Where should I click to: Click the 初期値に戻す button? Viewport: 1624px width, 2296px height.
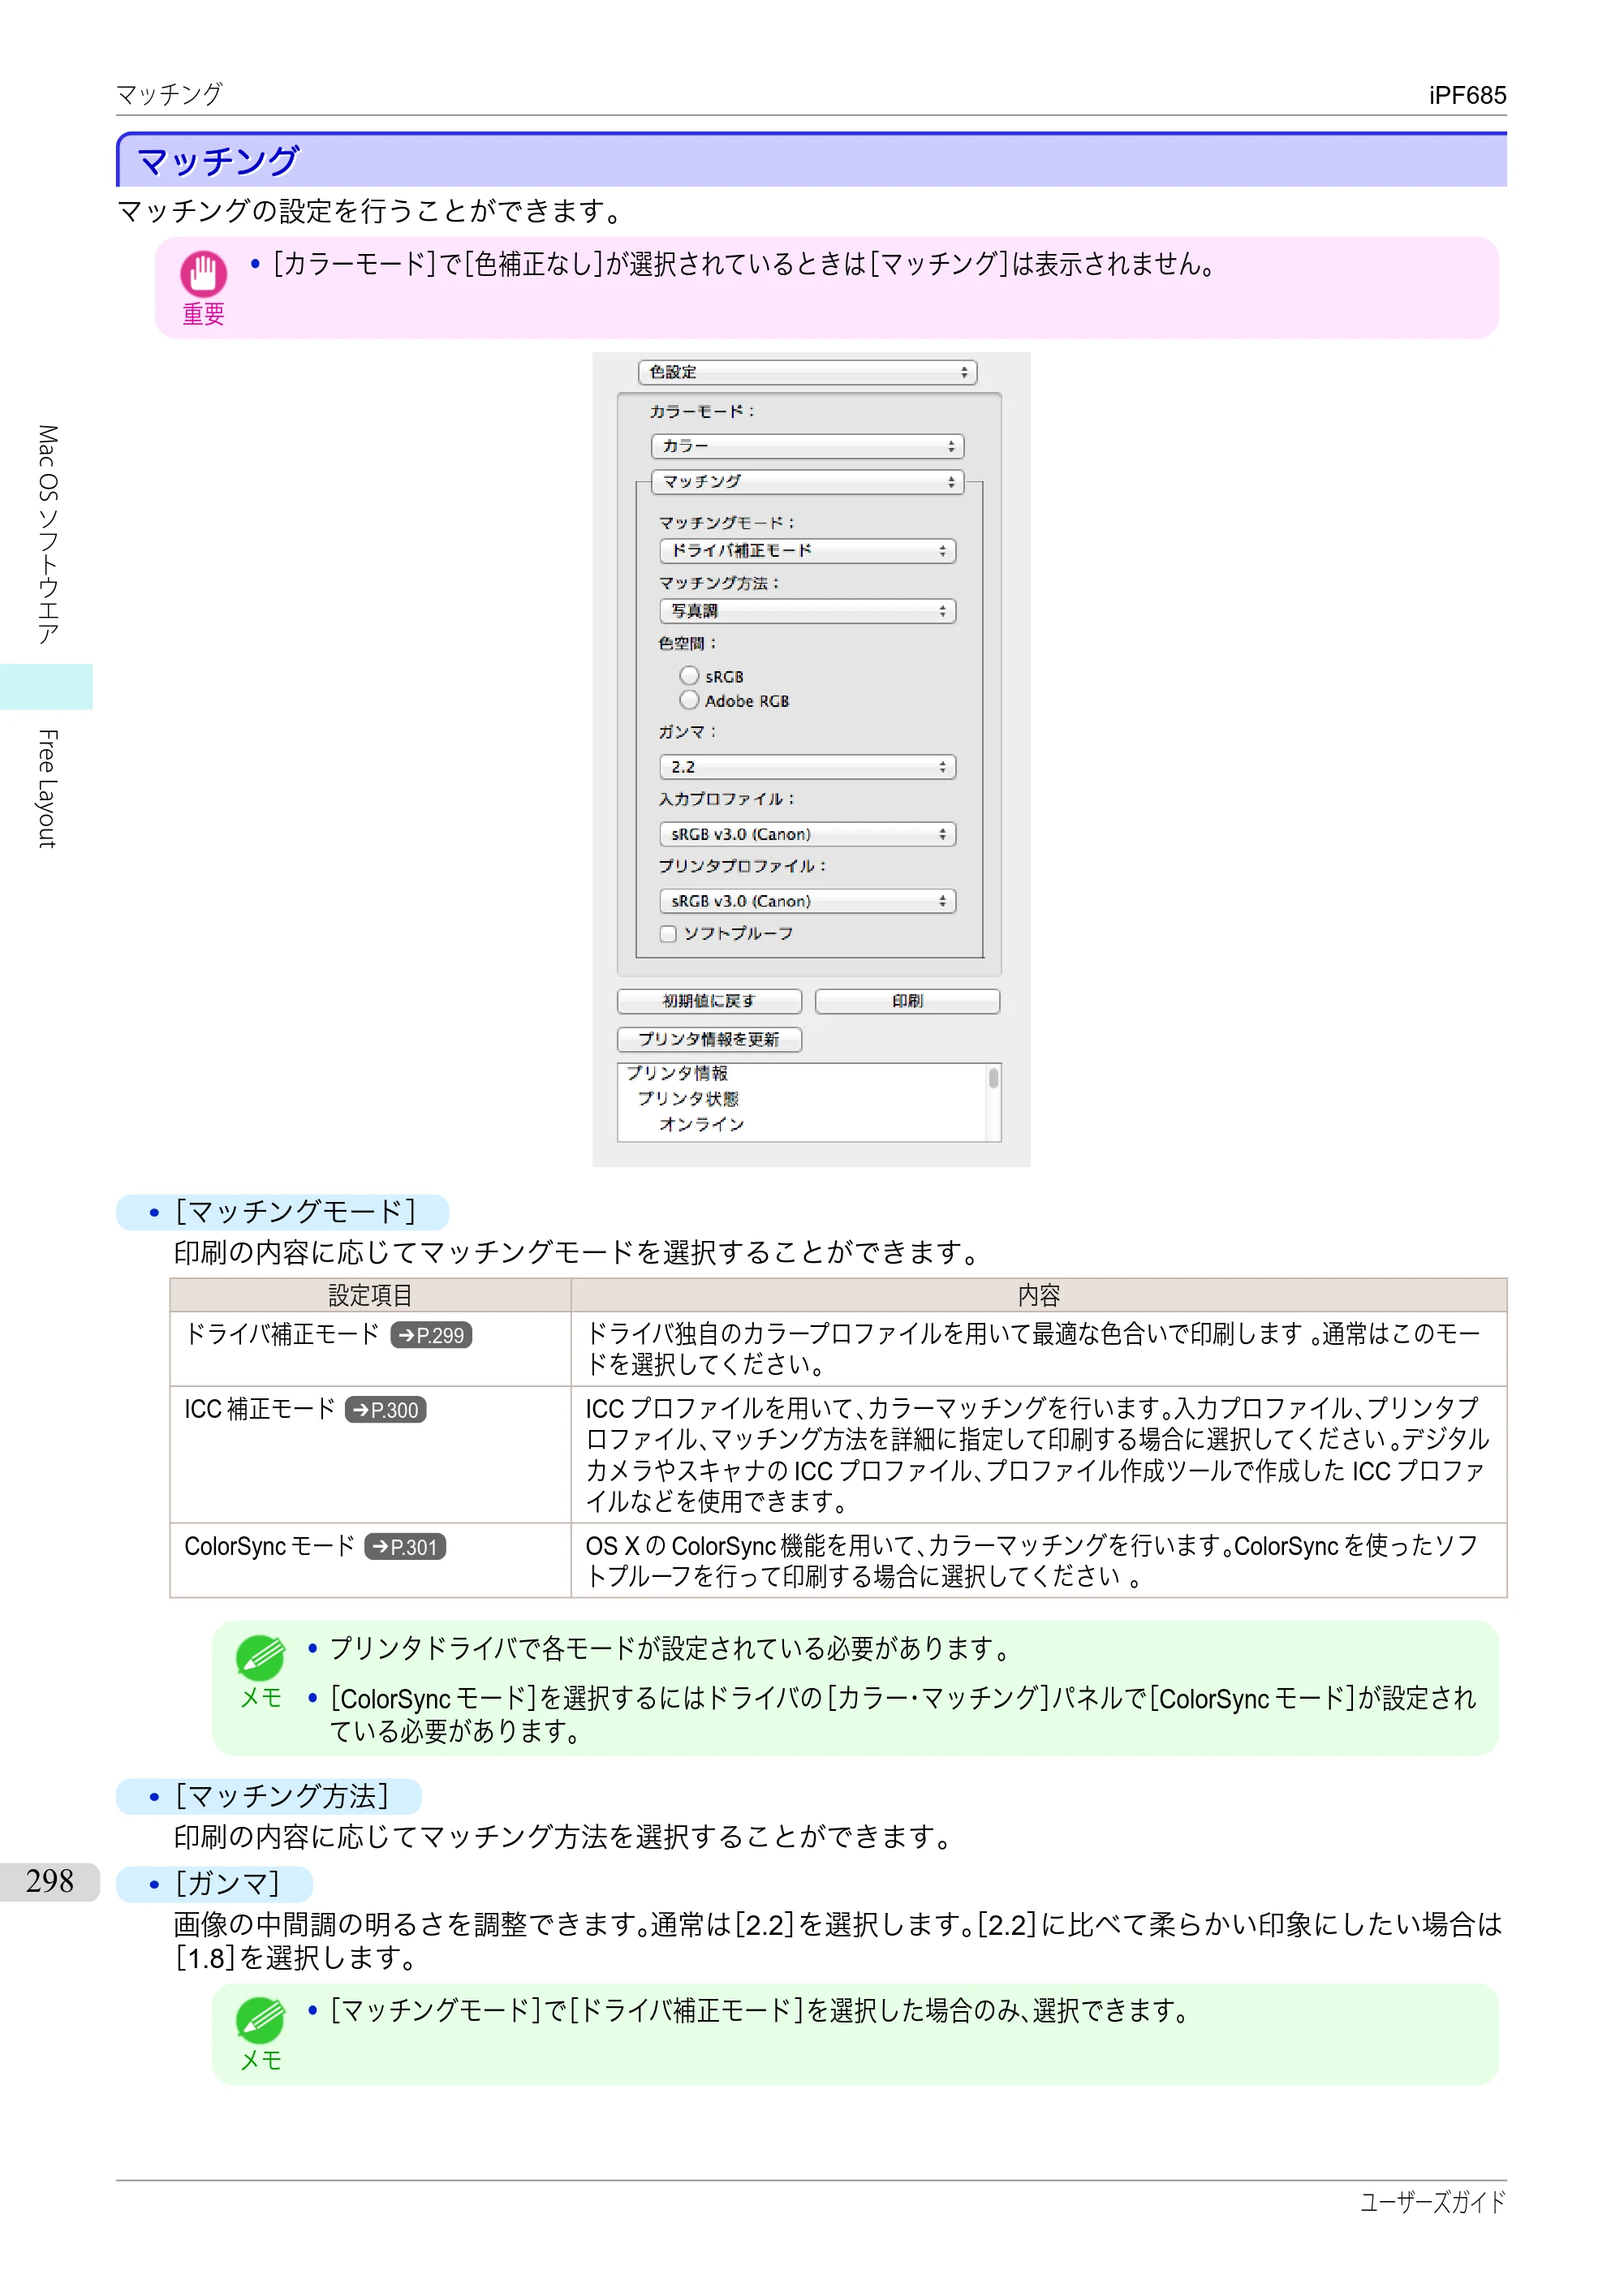coord(709,1001)
